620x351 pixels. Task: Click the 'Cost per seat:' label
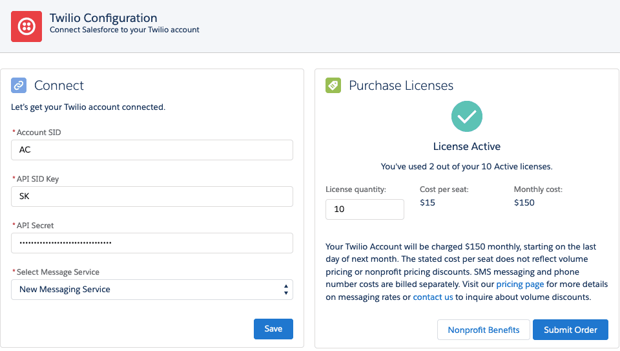point(444,189)
